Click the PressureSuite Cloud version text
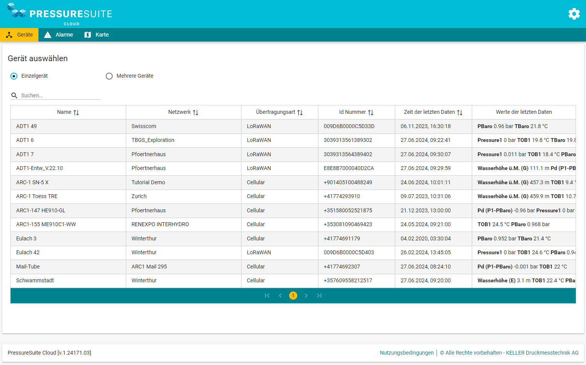The image size is (586, 365). [49, 353]
